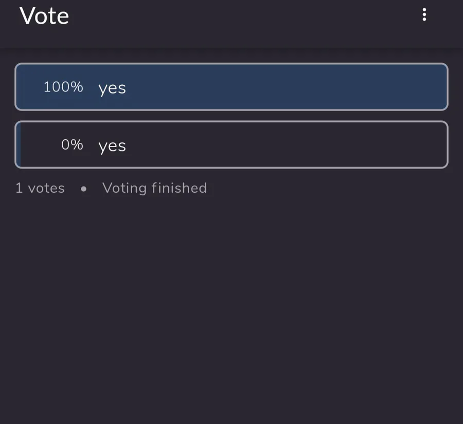Select the bottom "yes" option showing 0%

coord(232,144)
